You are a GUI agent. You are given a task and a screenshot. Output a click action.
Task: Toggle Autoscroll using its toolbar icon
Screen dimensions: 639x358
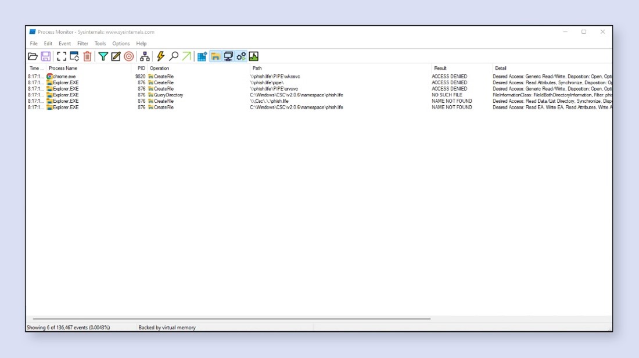[76, 56]
